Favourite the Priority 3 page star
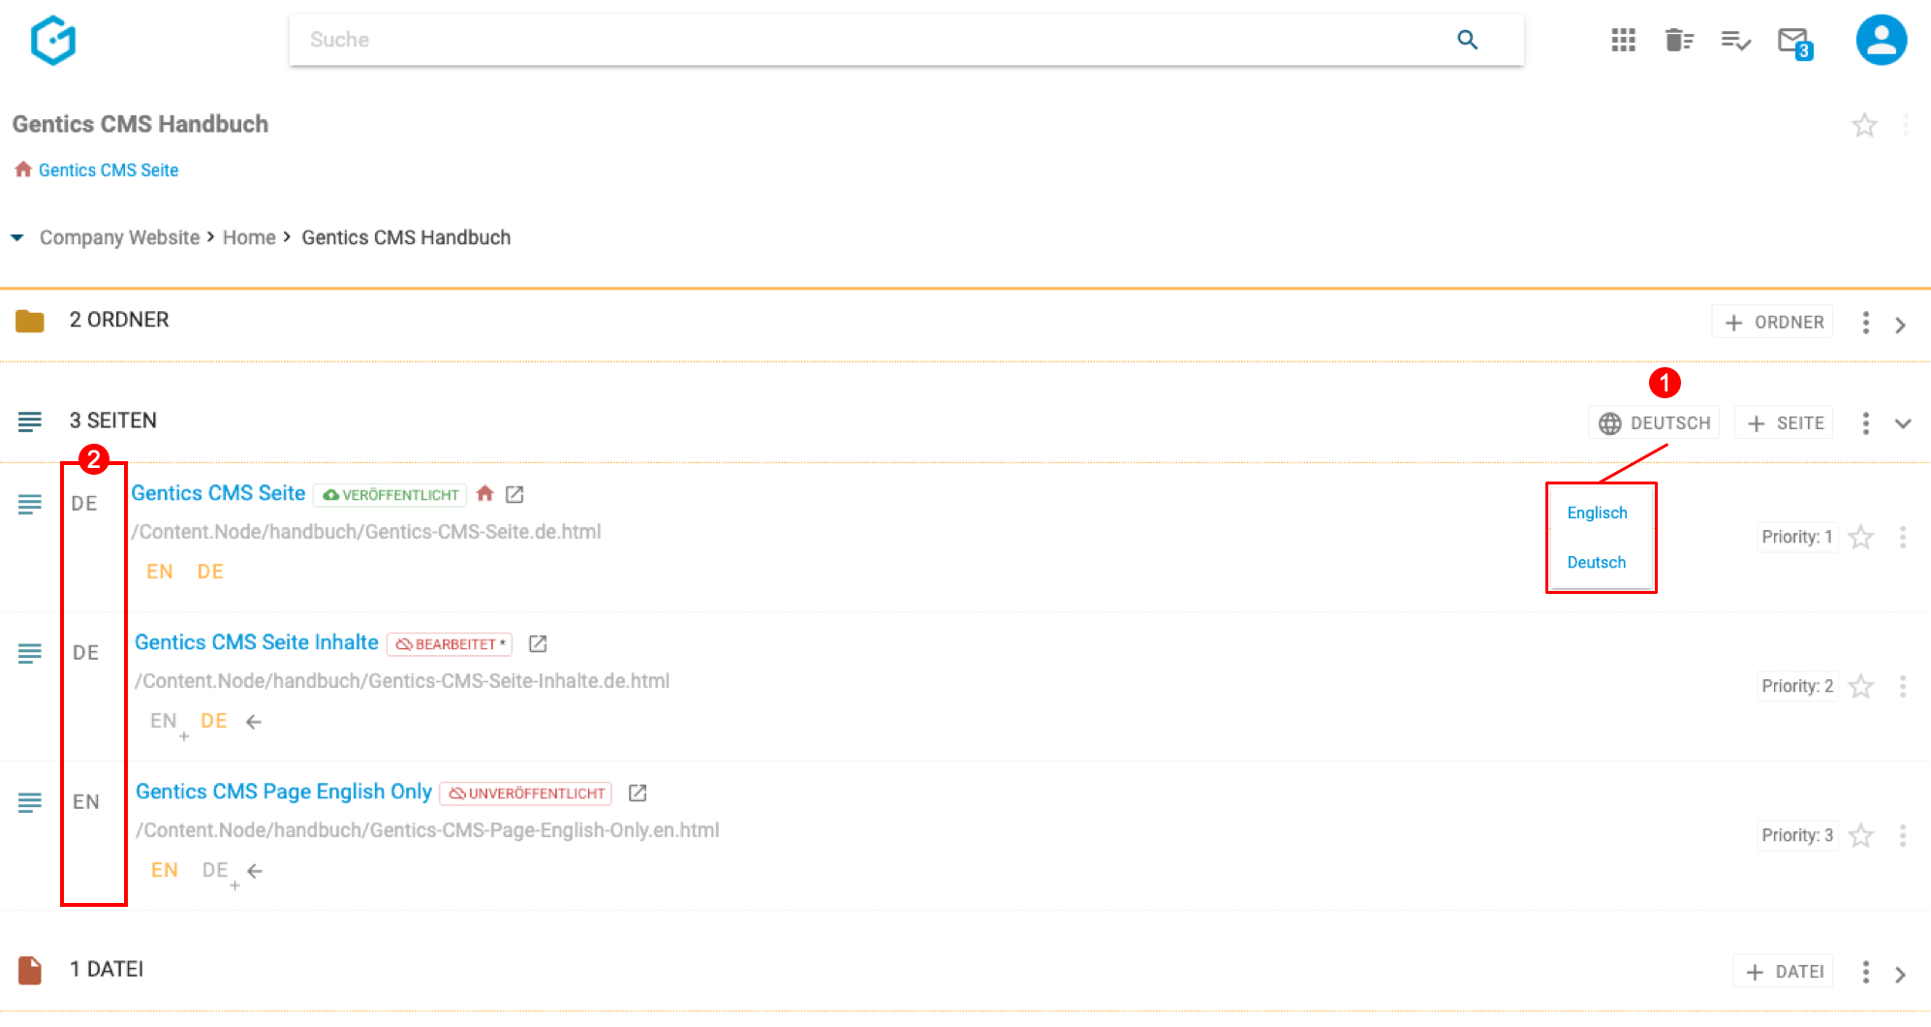The image size is (1931, 1027). tap(1860, 836)
